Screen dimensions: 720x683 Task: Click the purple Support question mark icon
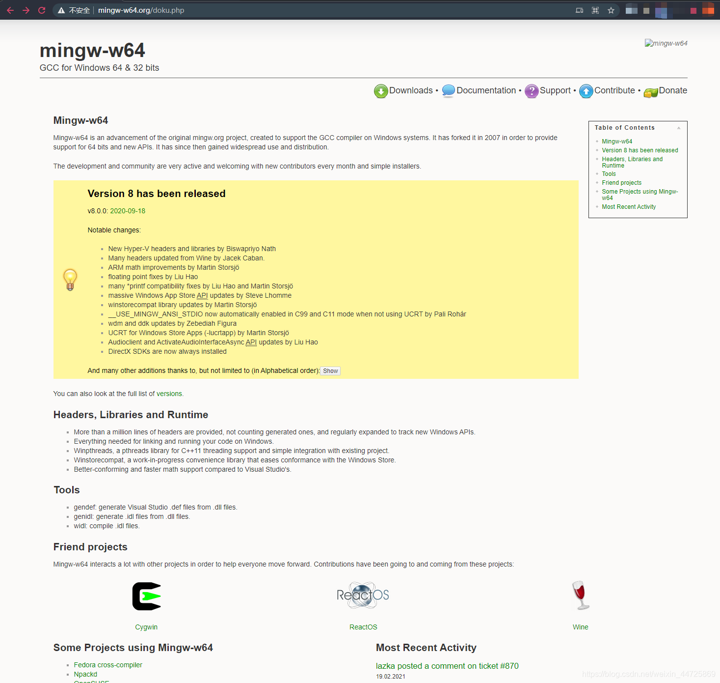(x=532, y=91)
